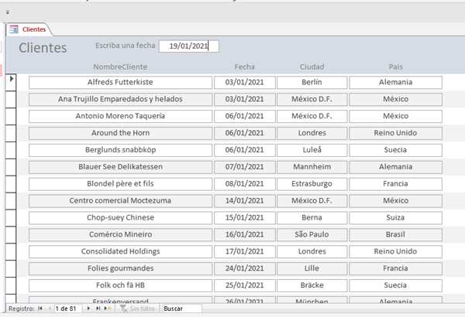Image resolution: width=465 pixels, height=317 pixels.
Task: Click Reino Unido in Consolidated Holdings row
Action: [395, 251]
